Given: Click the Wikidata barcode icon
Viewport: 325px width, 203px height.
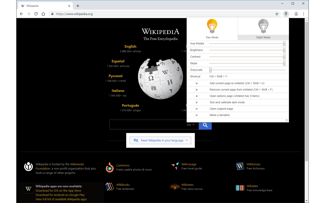Looking at the screenshot, I should point(240,188).
